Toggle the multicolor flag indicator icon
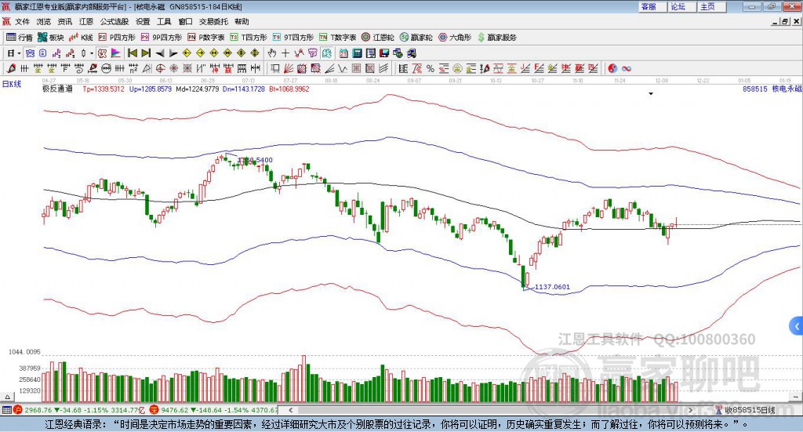The width and height of the screenshot is (803, 432). click(116, 53)
